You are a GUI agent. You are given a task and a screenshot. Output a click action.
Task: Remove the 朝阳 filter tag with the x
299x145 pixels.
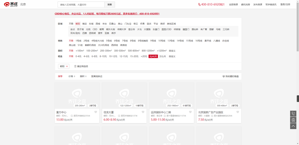click(x=67, y=66)
